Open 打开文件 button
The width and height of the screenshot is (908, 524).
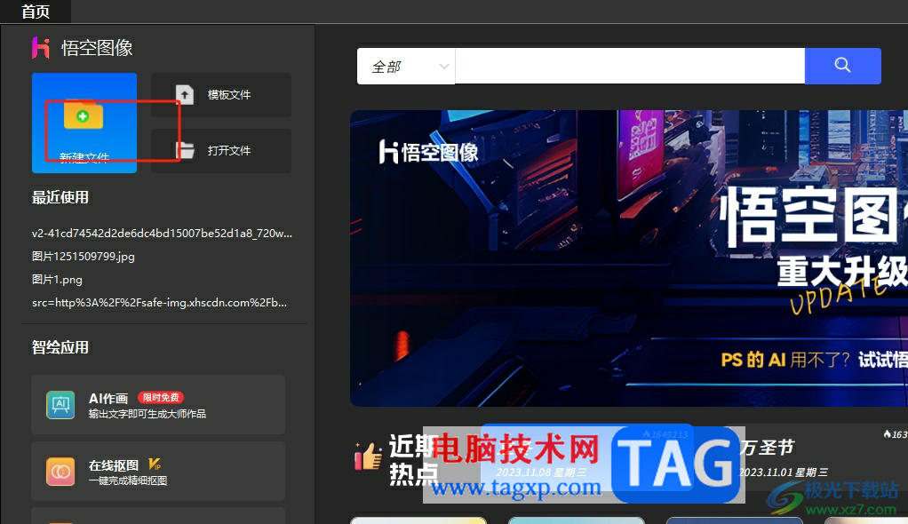pyautogui.click(x=221, y=151)
